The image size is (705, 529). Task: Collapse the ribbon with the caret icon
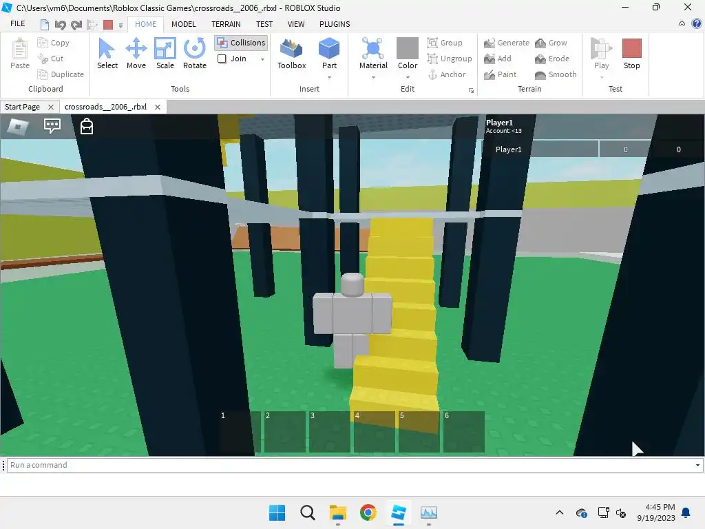(x=682, y=23)
